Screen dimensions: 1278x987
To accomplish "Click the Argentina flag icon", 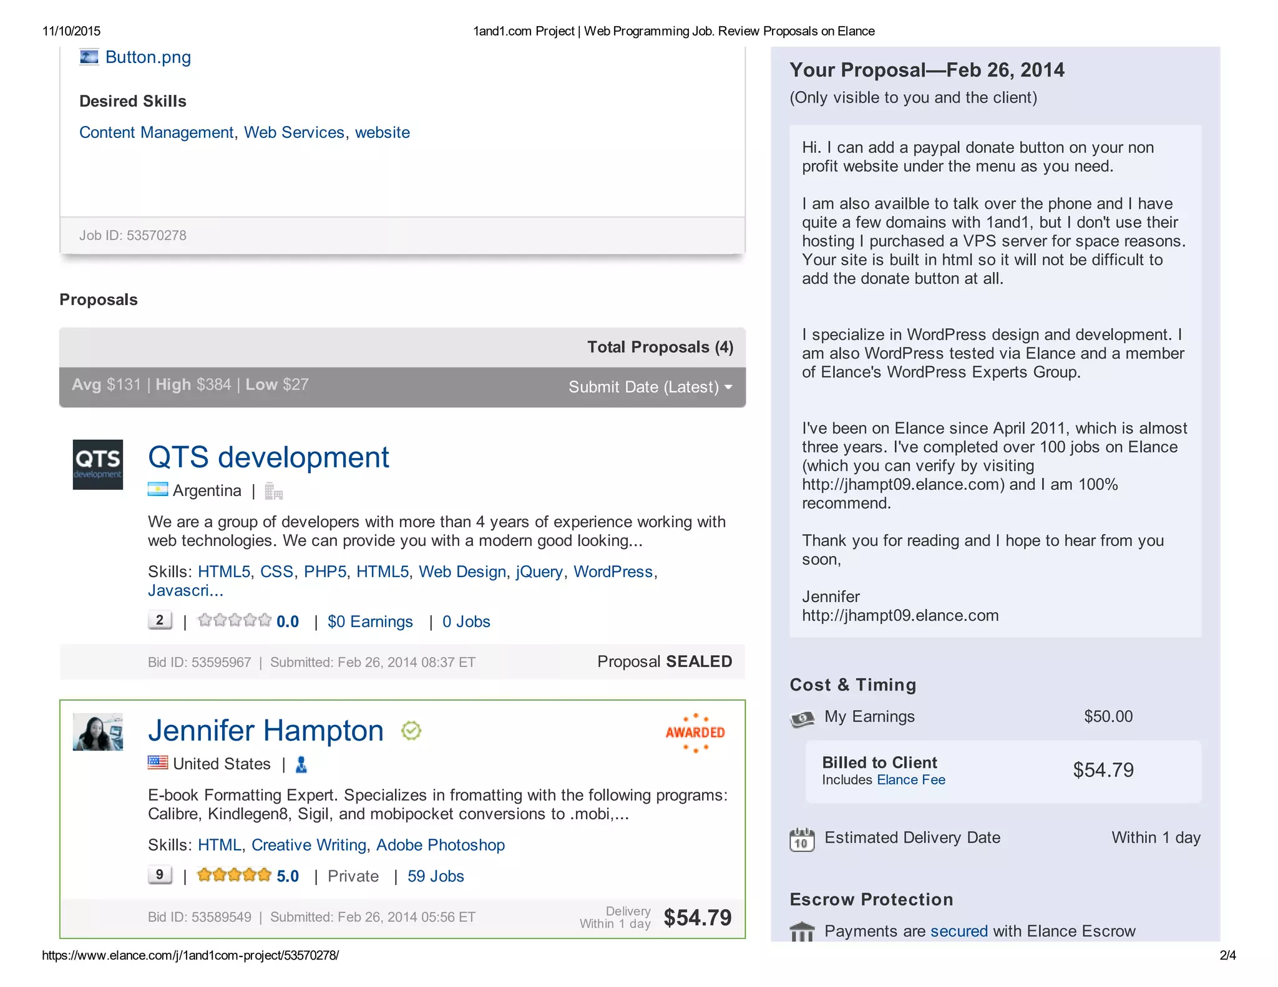I will [157, 490].
